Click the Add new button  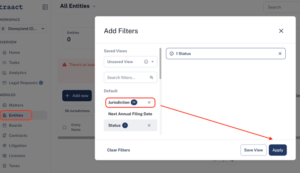coord(77,95)
